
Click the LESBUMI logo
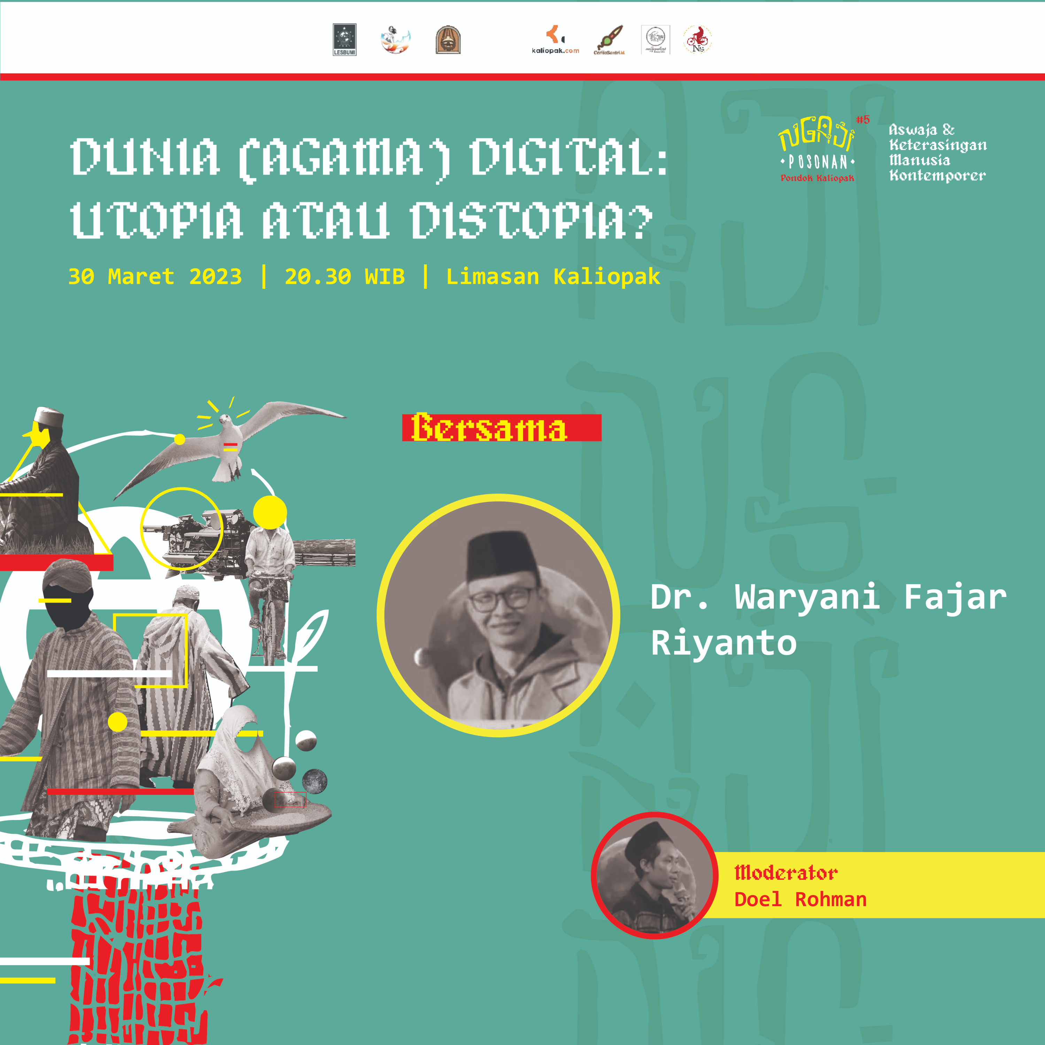345,39
